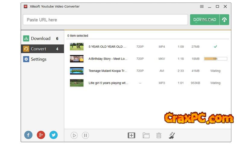Click the Convert count badge 4
This screenshot has width=252, height=145.
click(x=57, y=49)
